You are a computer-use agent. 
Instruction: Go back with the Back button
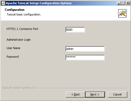pyautogui.click(x=75, y=94)
